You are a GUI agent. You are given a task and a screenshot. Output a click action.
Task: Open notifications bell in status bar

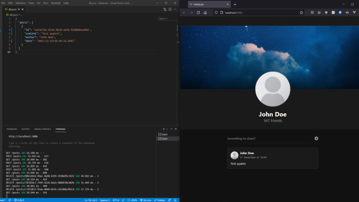point(176,200)
